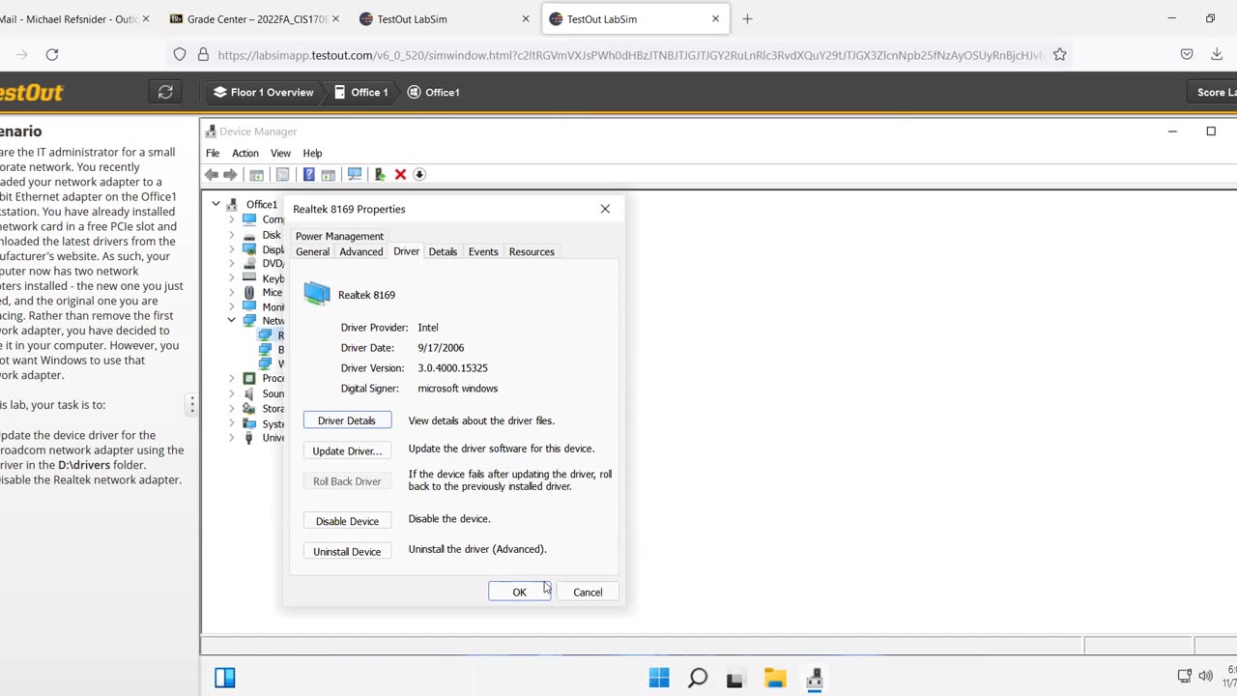The height and width of the screenshot is (696, 1237).
Task: Click the driver date 9/17/2006
Action: pyautogui.click(x=441, y=348)
